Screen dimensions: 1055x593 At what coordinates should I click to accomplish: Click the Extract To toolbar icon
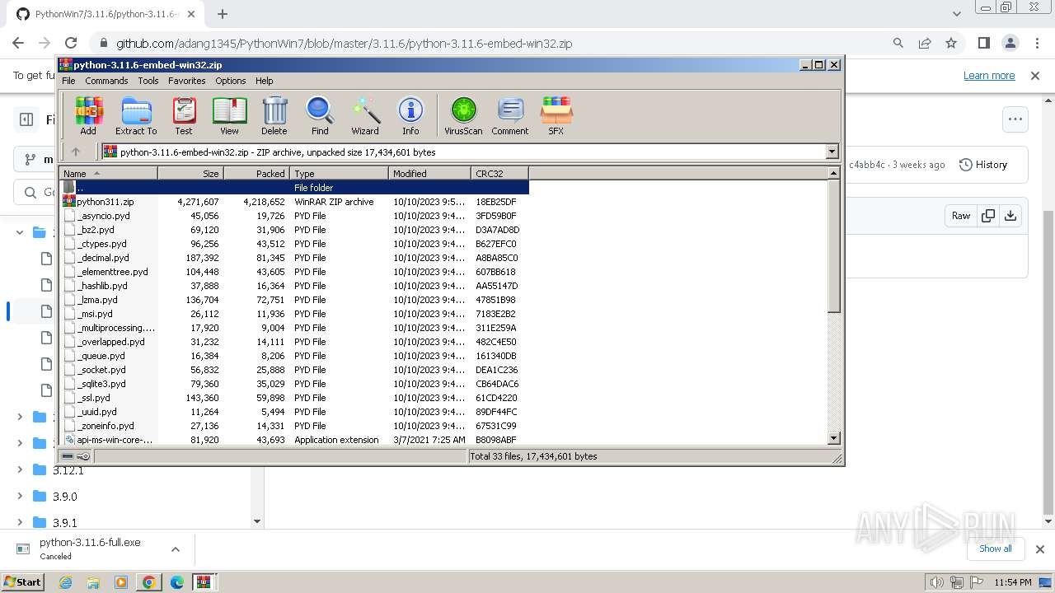pyautogui.click(x=136, y=116)
